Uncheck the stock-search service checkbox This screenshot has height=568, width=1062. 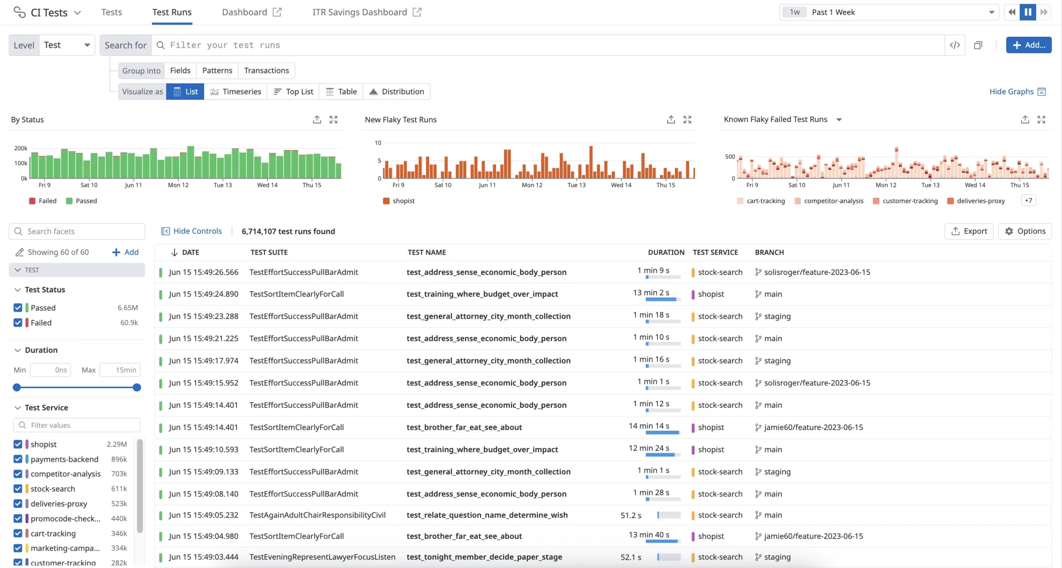pyautogui.click(x=17, y=488)
